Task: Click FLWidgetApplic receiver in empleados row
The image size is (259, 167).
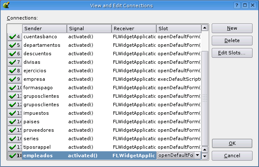Action: click(x=134, y=156)
